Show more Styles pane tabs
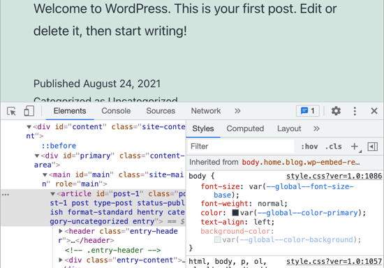Viewport: 384px width, 268px height. tap(316, 128)
